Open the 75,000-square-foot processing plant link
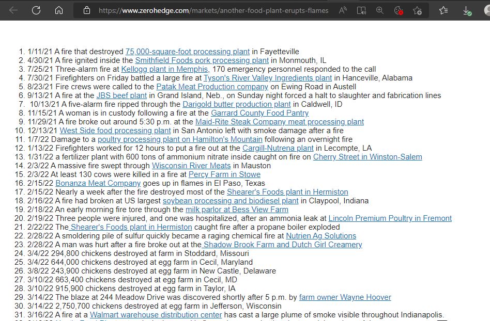Image resolution: width=490 pixels, height=321 pixels. click(188, 52)
